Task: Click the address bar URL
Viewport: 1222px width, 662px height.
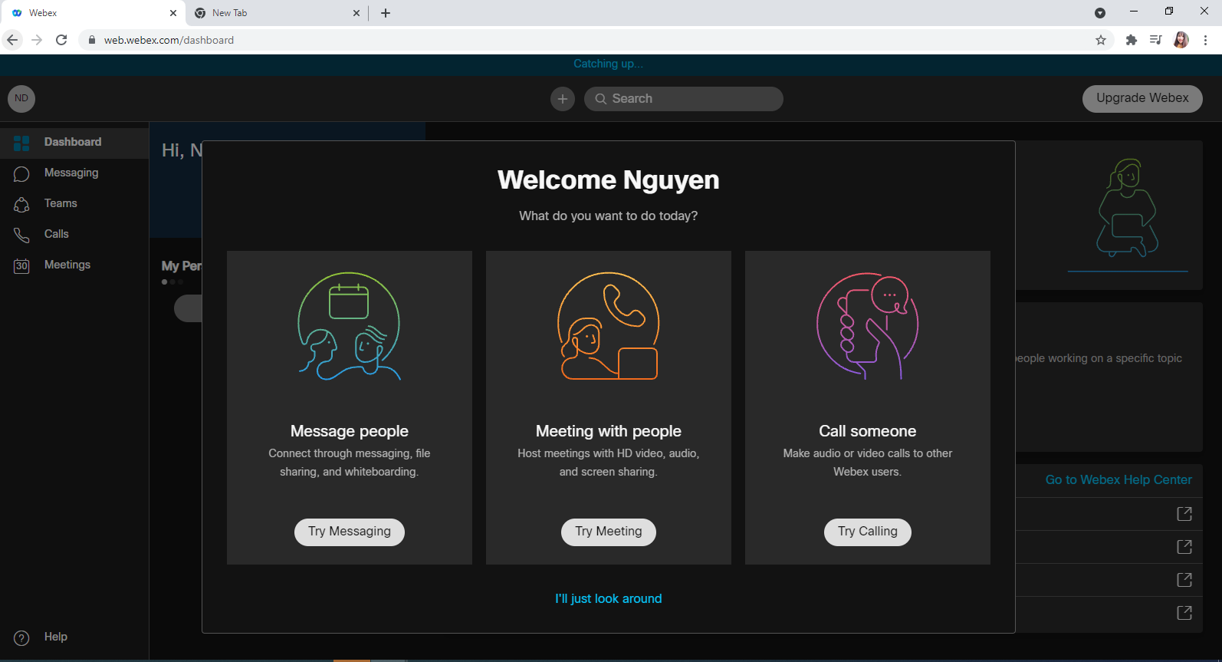Action: (169, 40)
